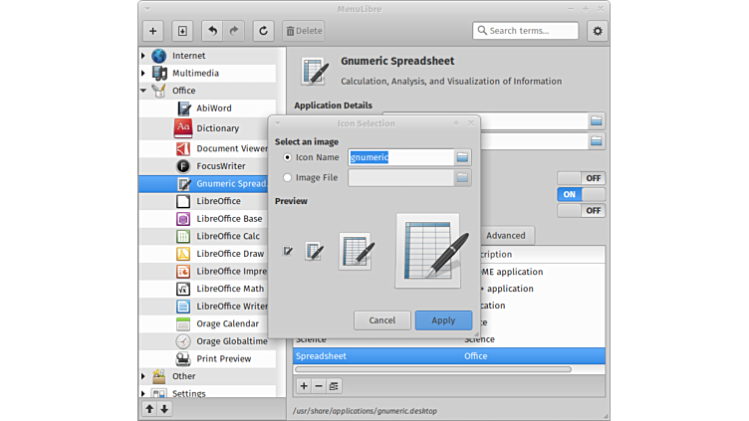The height and width of the screenshot is (421, 749).
Task: Click the Undo arrow in toolbar
Action: (x=212, y=31)
